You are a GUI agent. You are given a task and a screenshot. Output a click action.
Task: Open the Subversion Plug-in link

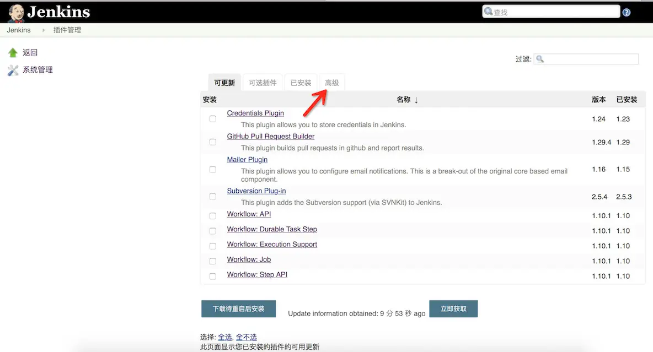click(x=256, y=191)
